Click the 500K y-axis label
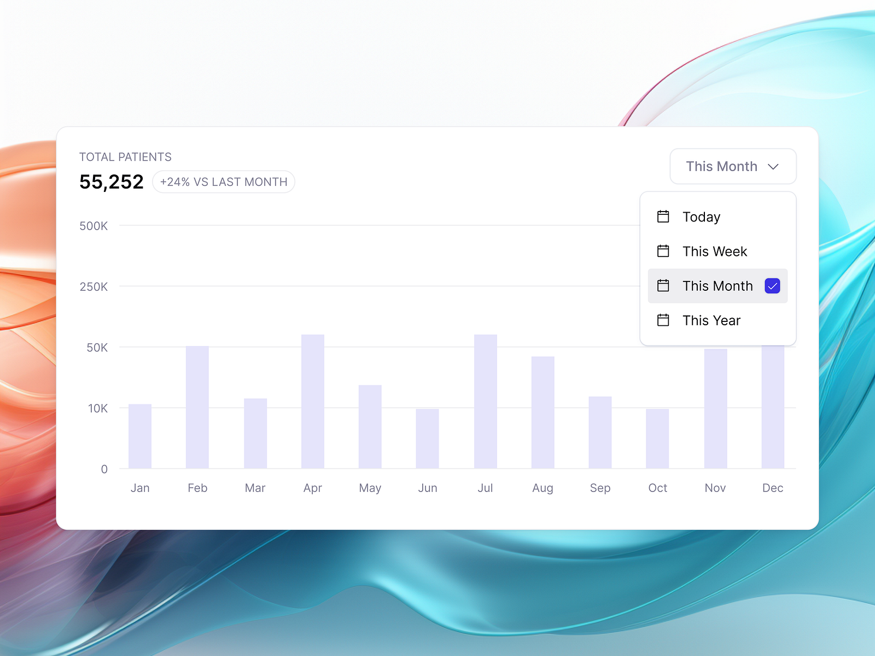The height and width of the screenshot is (656, 875). click(x=94, y=226)
